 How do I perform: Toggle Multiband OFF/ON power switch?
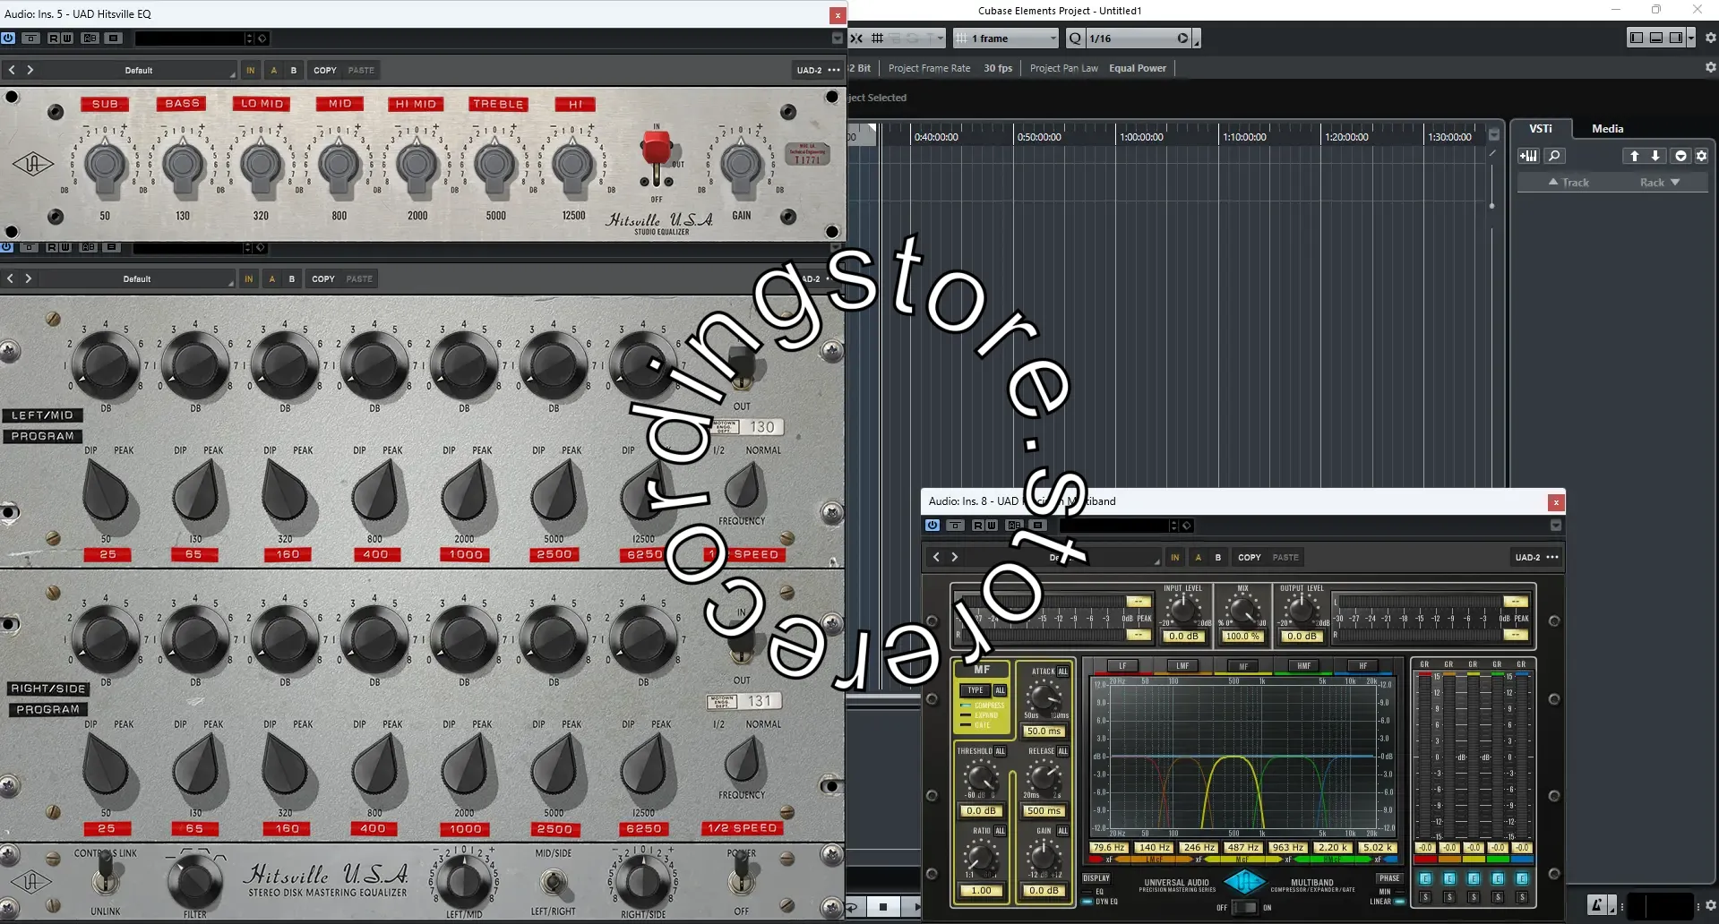(1244, 907)
